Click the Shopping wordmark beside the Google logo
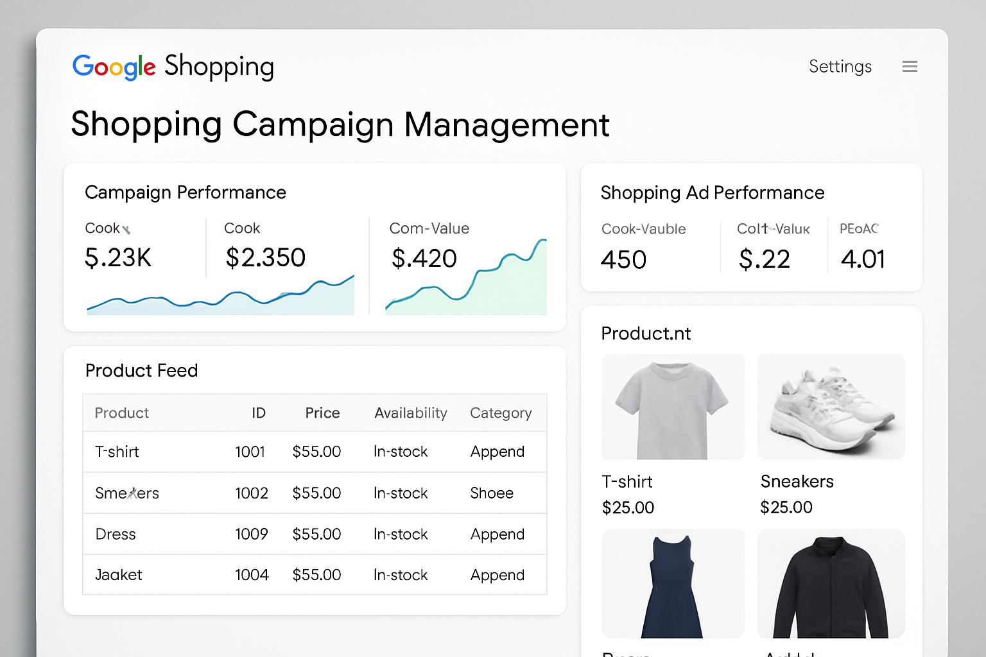 coord(220,67)
